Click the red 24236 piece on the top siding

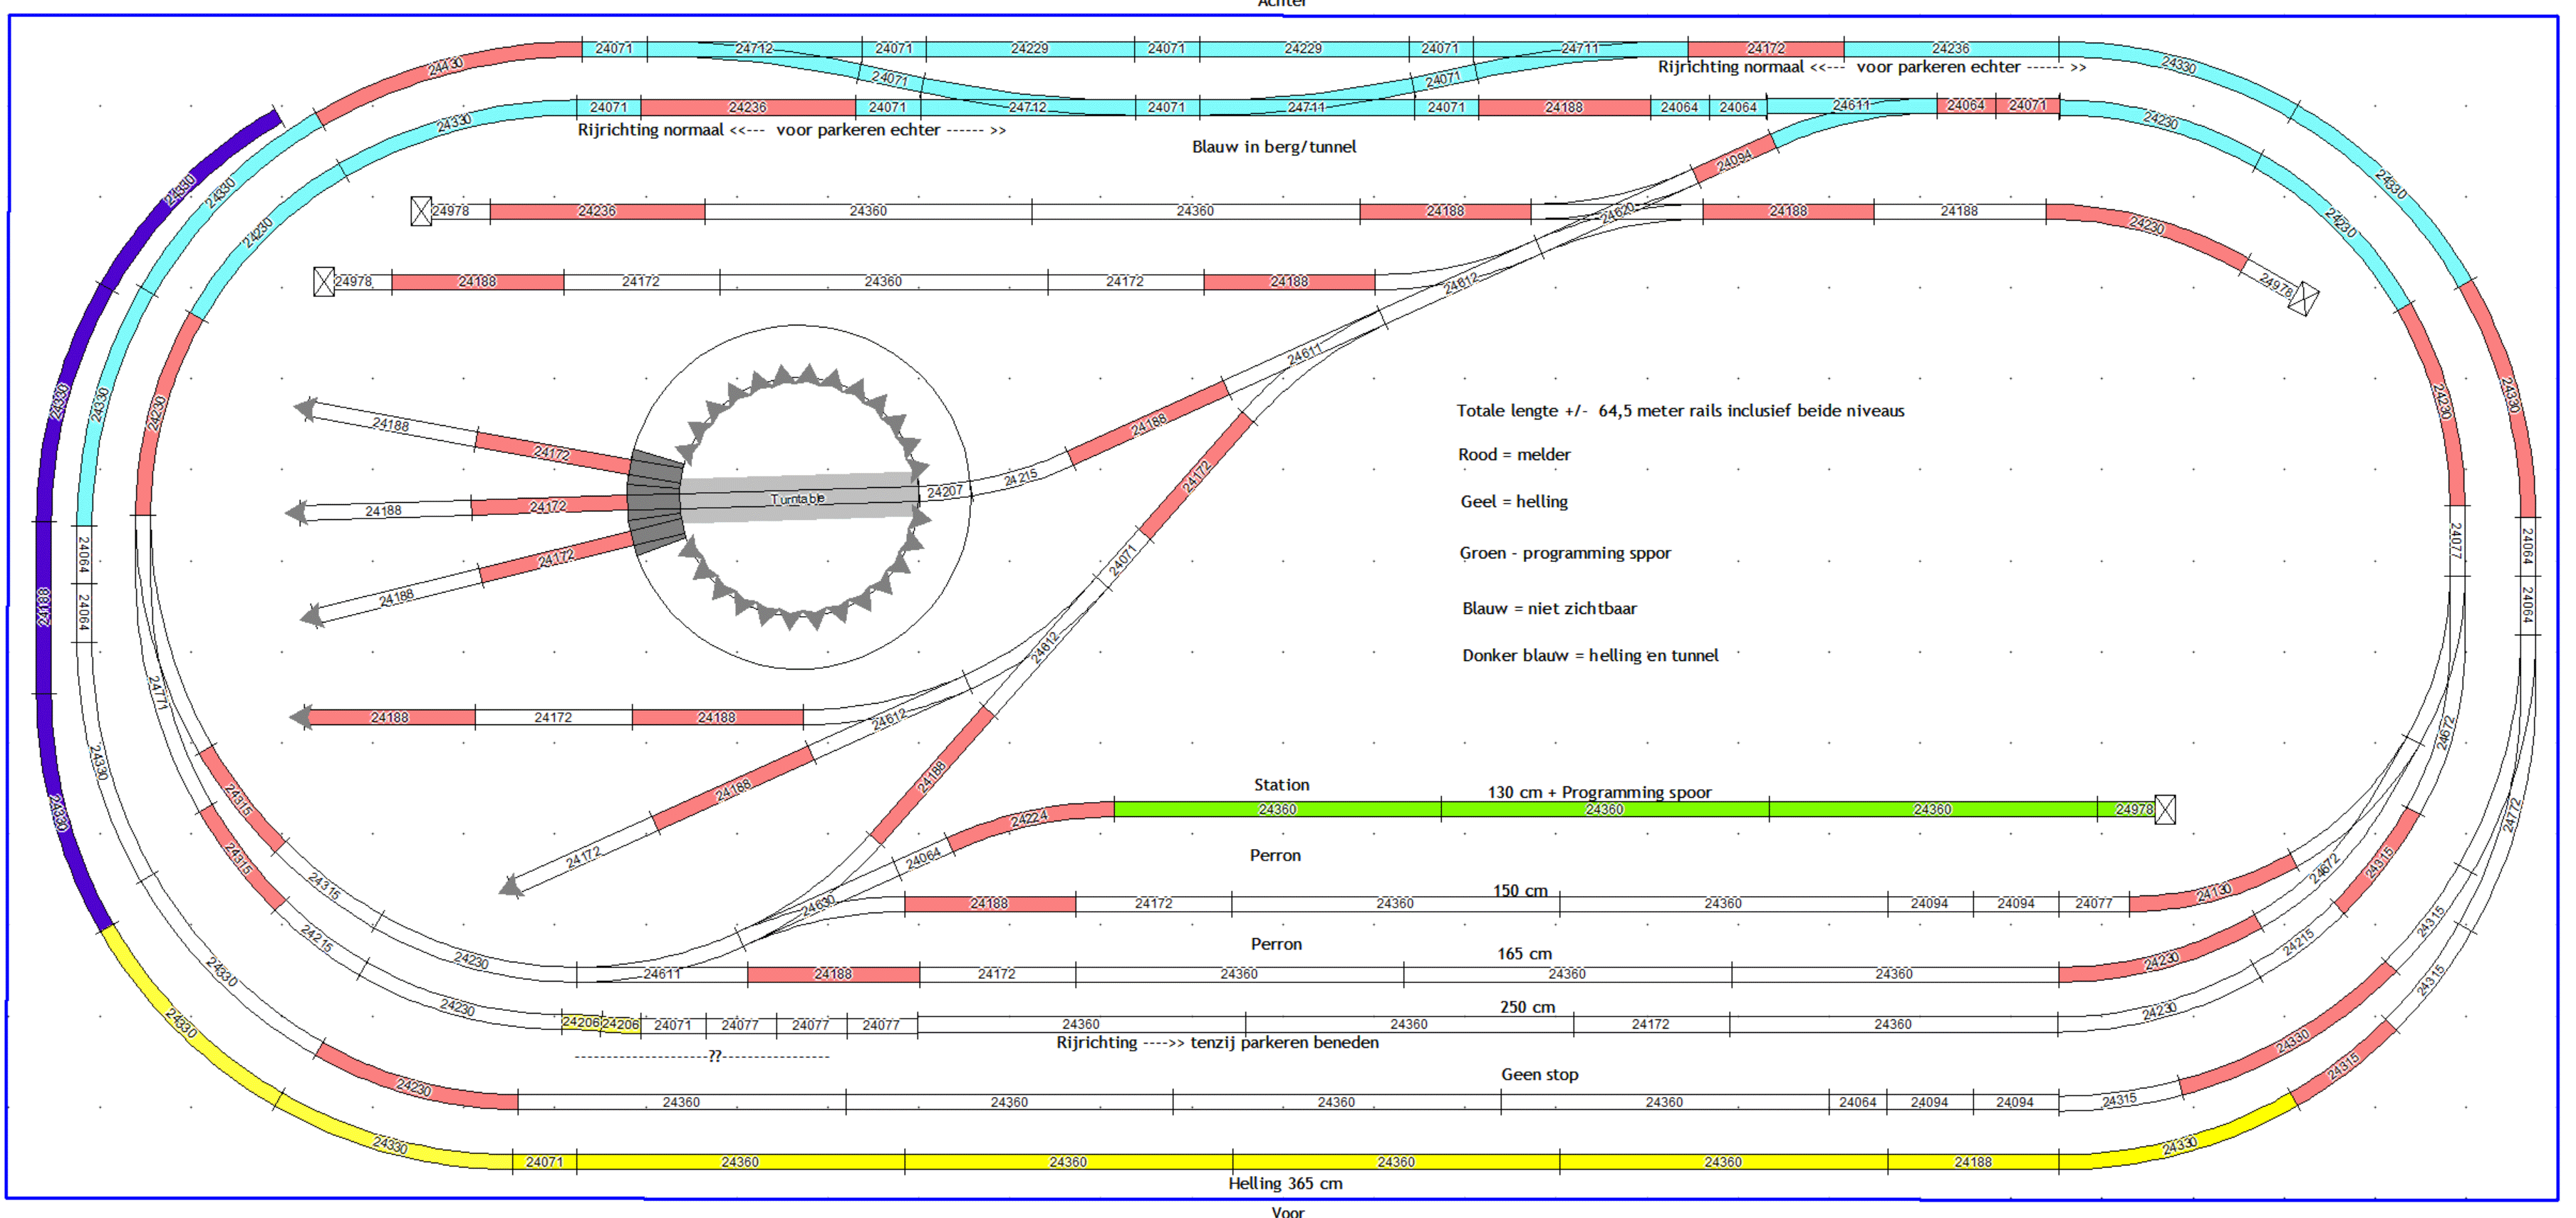pos(597,211)
